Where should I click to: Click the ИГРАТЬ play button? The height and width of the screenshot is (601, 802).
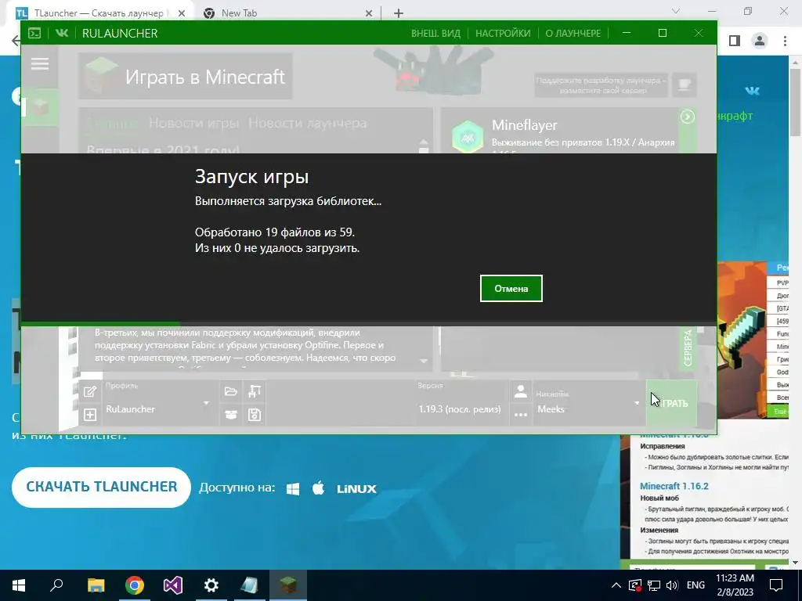click(x=671, y=403)
